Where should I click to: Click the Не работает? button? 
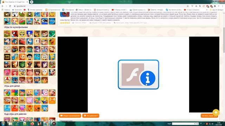point(91,115)
